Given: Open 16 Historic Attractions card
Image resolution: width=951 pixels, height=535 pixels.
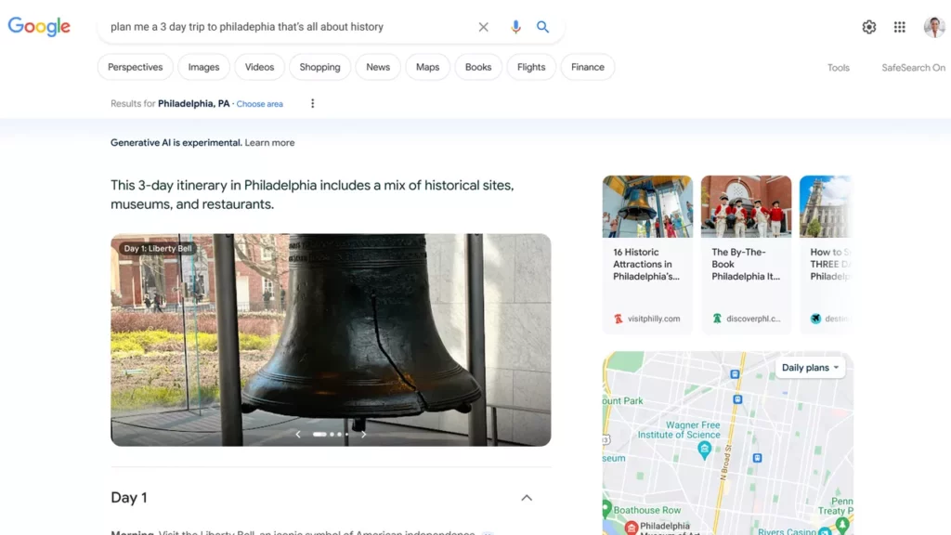Looking at the screenshot, I should pyautogui.click(x=647, y=254).
